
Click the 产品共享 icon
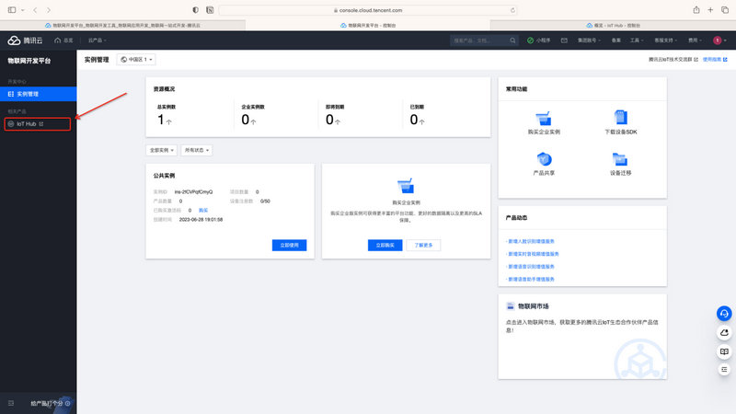[x=544, y=159]
